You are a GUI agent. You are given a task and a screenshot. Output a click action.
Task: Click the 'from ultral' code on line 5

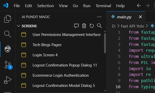pos(142,57)
